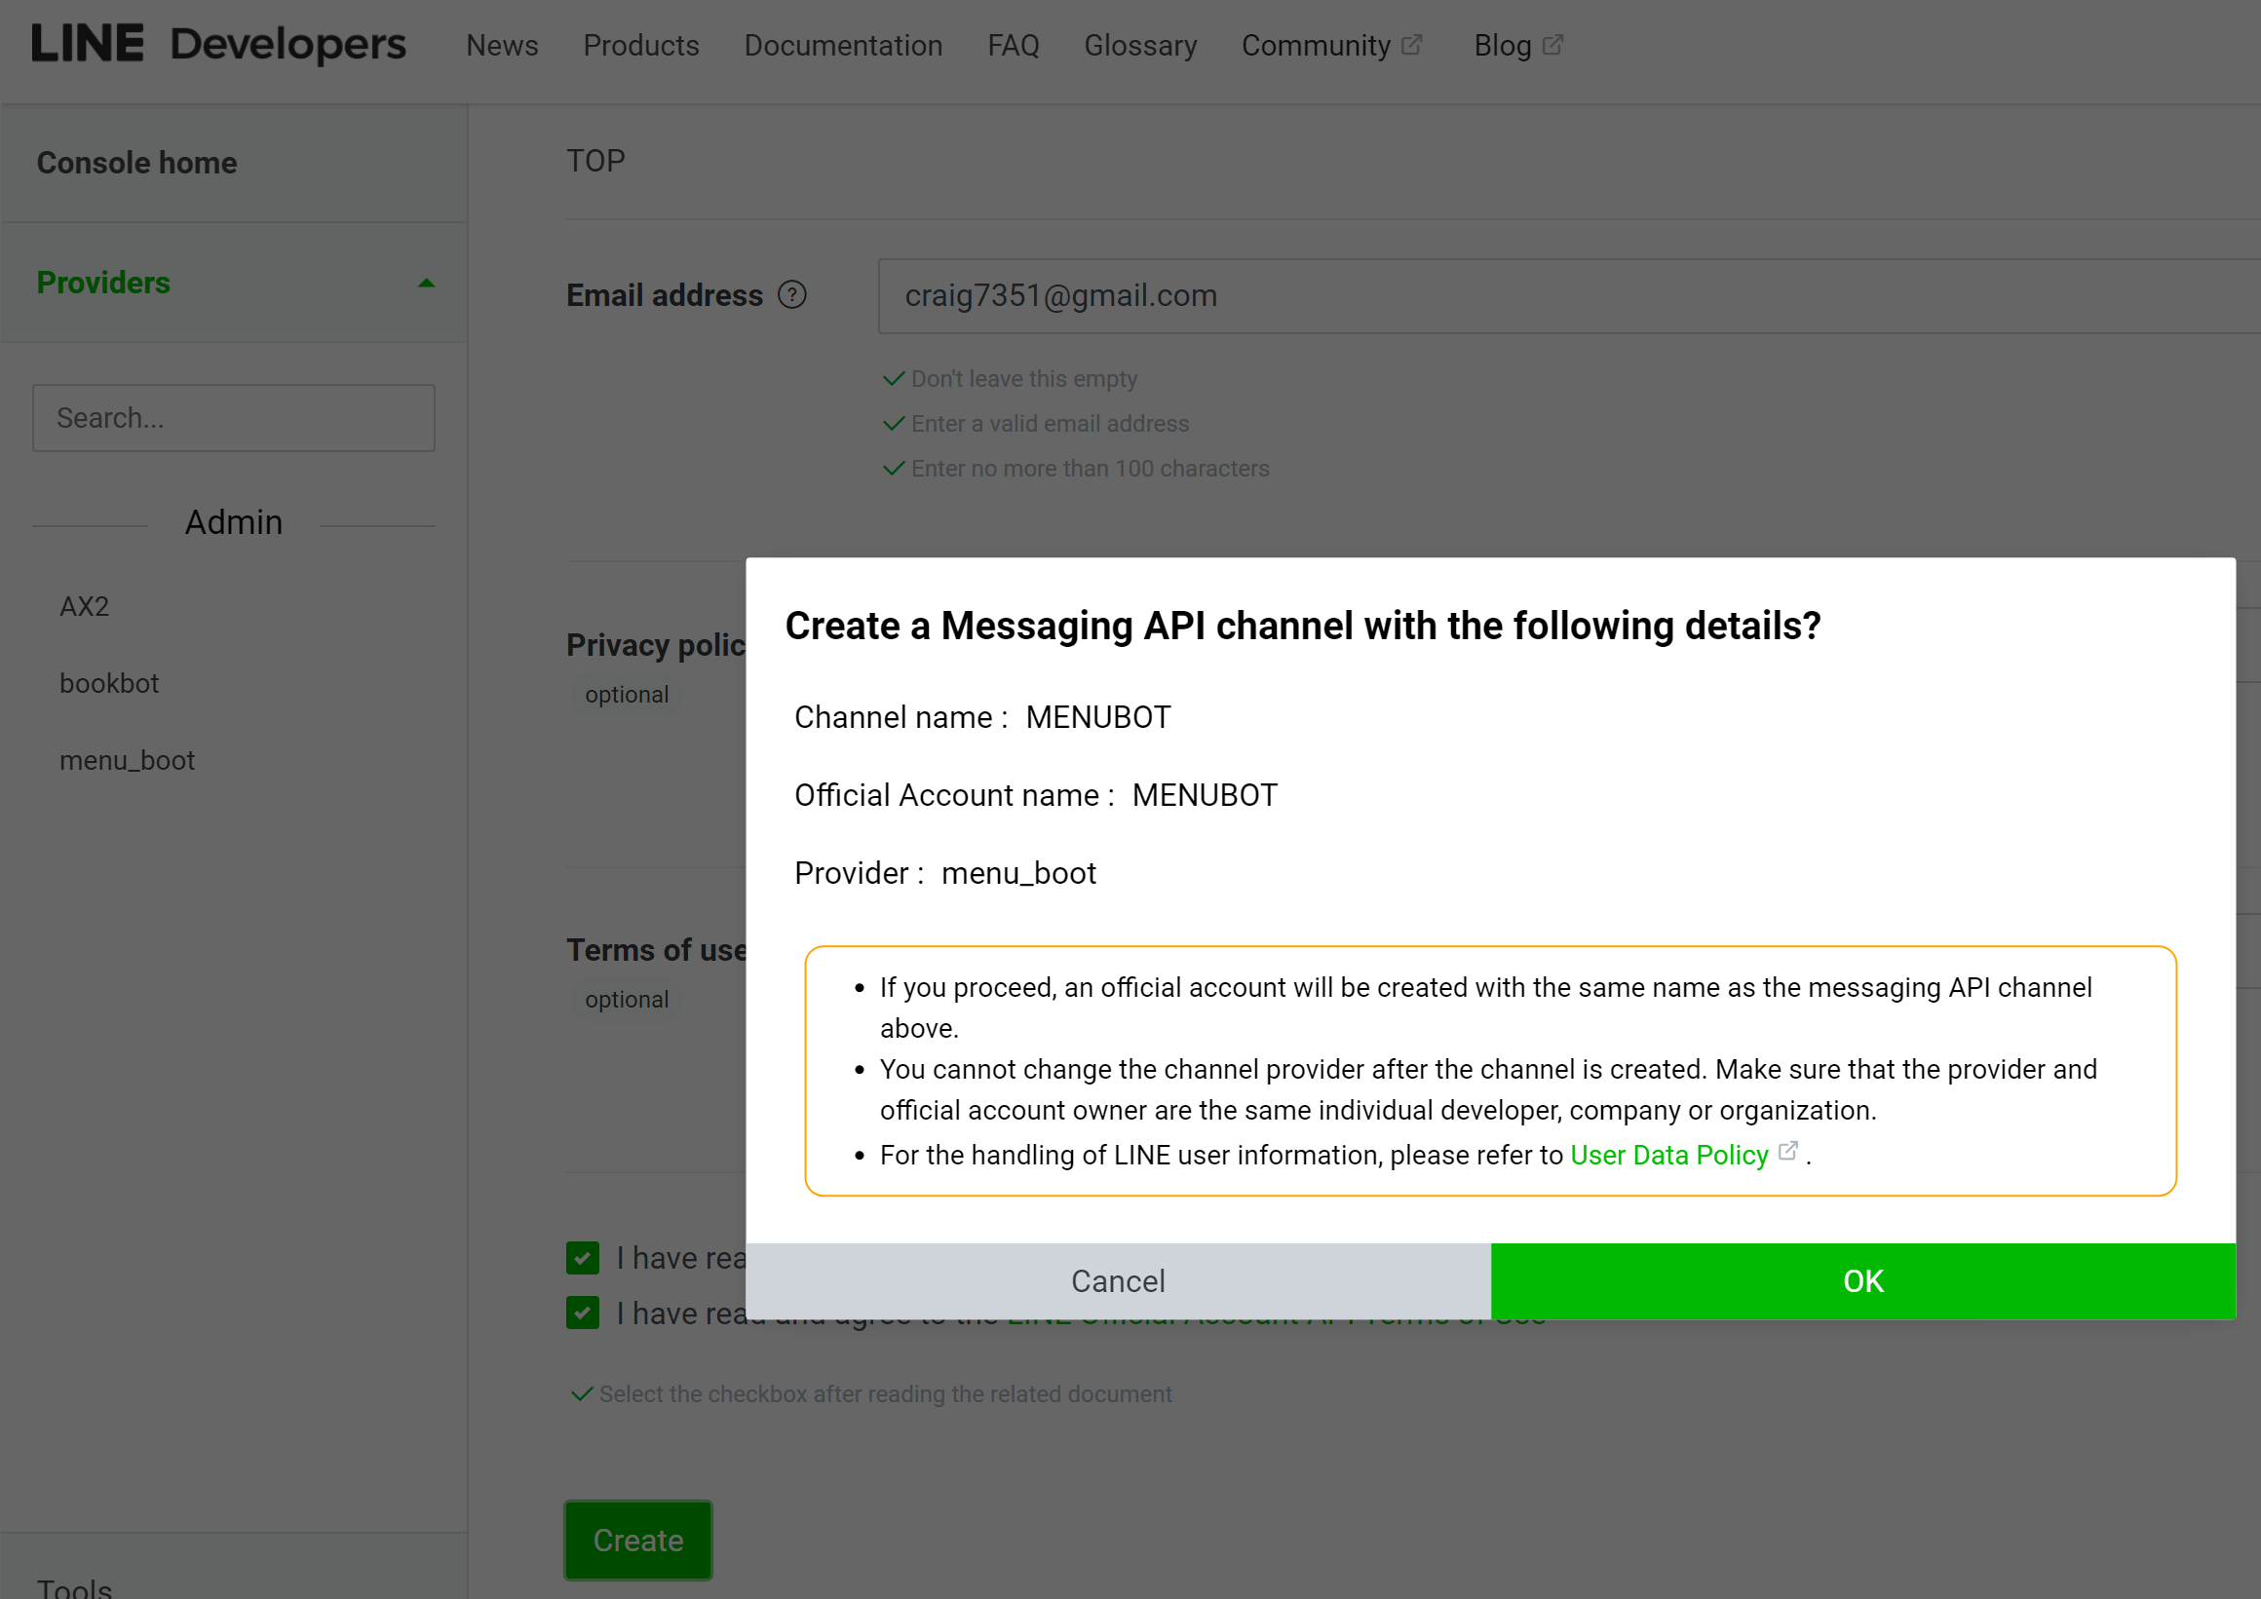Click the Blog external link icon
2261x1599 pixels.
pos(1552,45)
